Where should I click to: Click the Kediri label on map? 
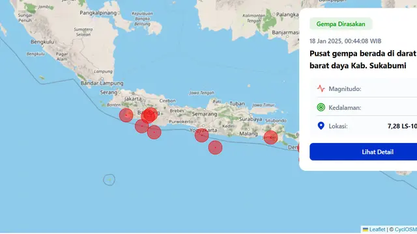coord(228,126)
